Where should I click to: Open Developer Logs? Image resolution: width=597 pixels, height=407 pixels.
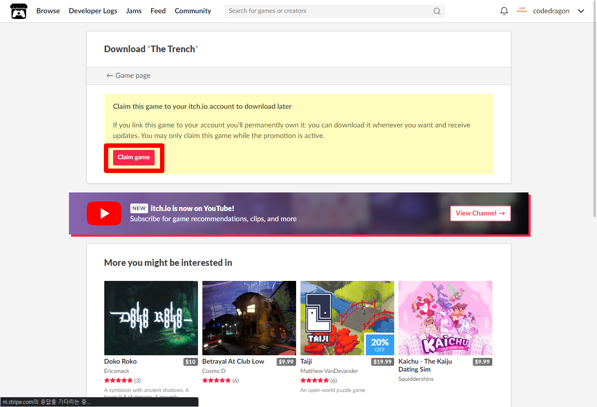(93, 11)
